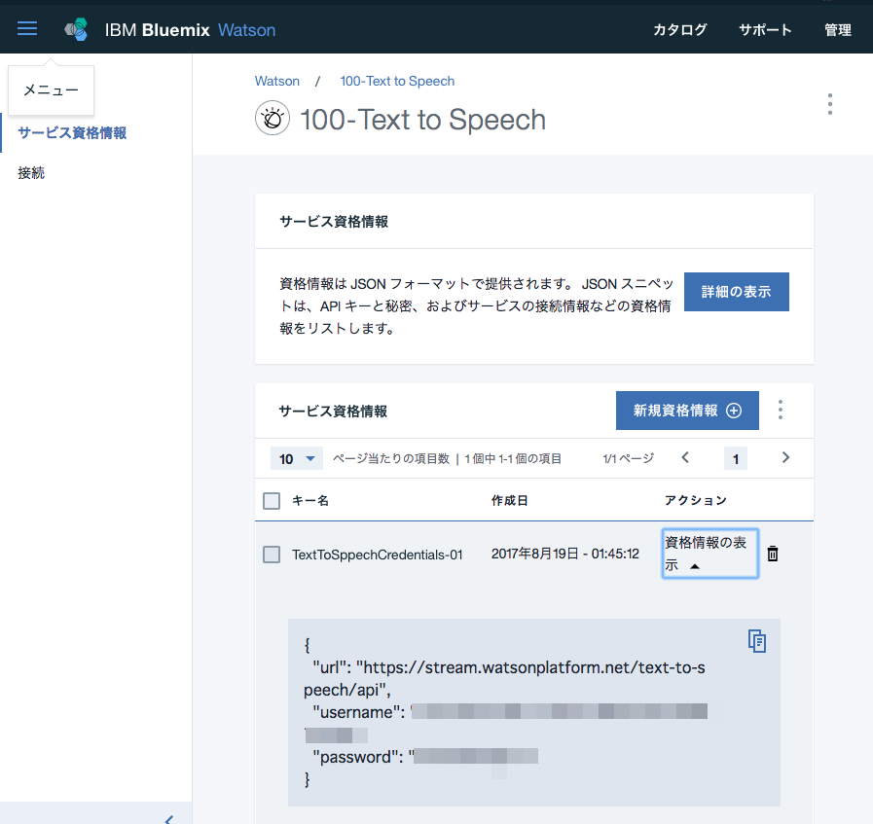Check the TextToSppechCredentials-01 row checkbox
This screenshot has width=873, height=824.
[272, 555]
